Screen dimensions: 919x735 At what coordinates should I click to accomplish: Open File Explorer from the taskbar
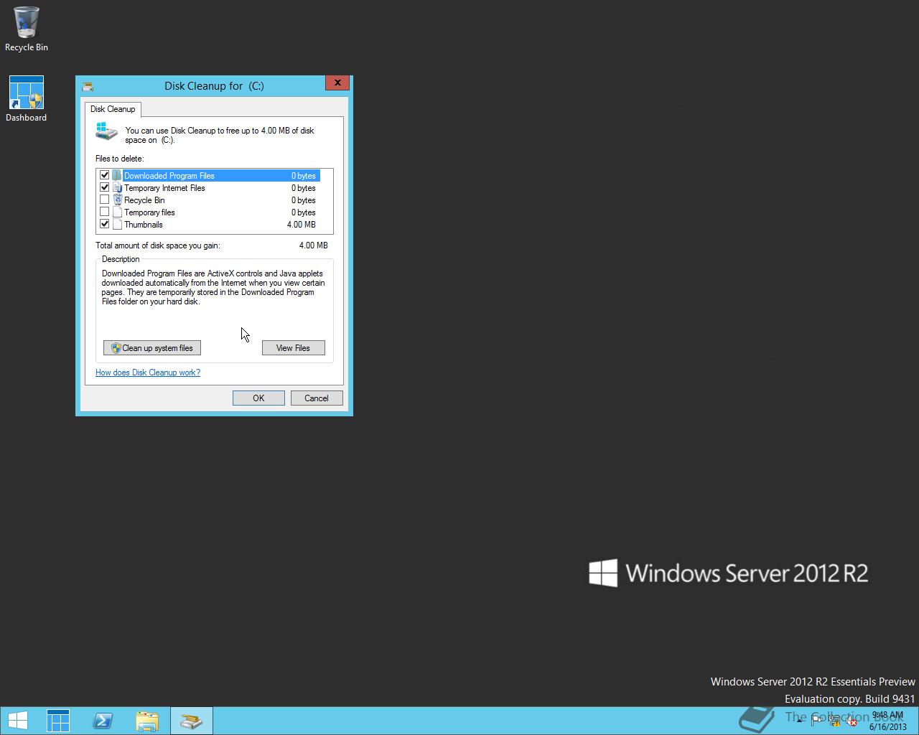click(147, 721)
